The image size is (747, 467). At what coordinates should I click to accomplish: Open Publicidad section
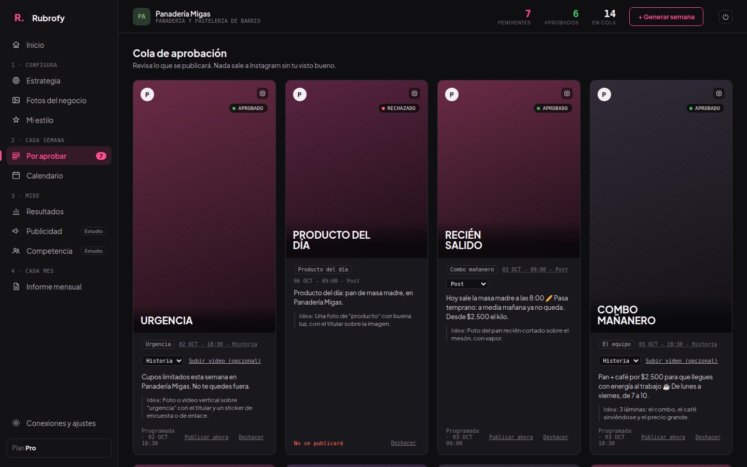click(59, 231)
